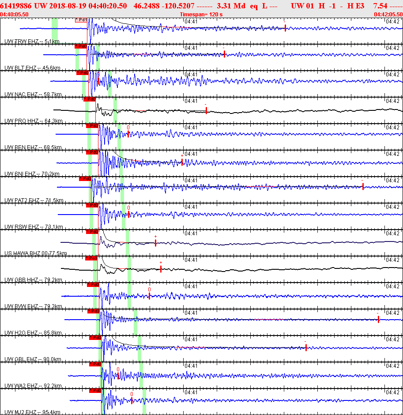Click the red coda end marker on PAT2 trace
This screenshot has height=415, width=403.
click(363, 187)
